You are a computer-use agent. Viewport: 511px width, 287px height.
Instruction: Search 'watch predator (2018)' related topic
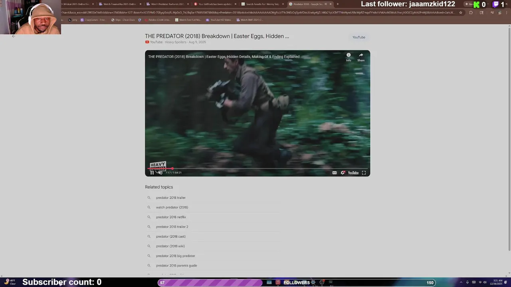point(172,207)
